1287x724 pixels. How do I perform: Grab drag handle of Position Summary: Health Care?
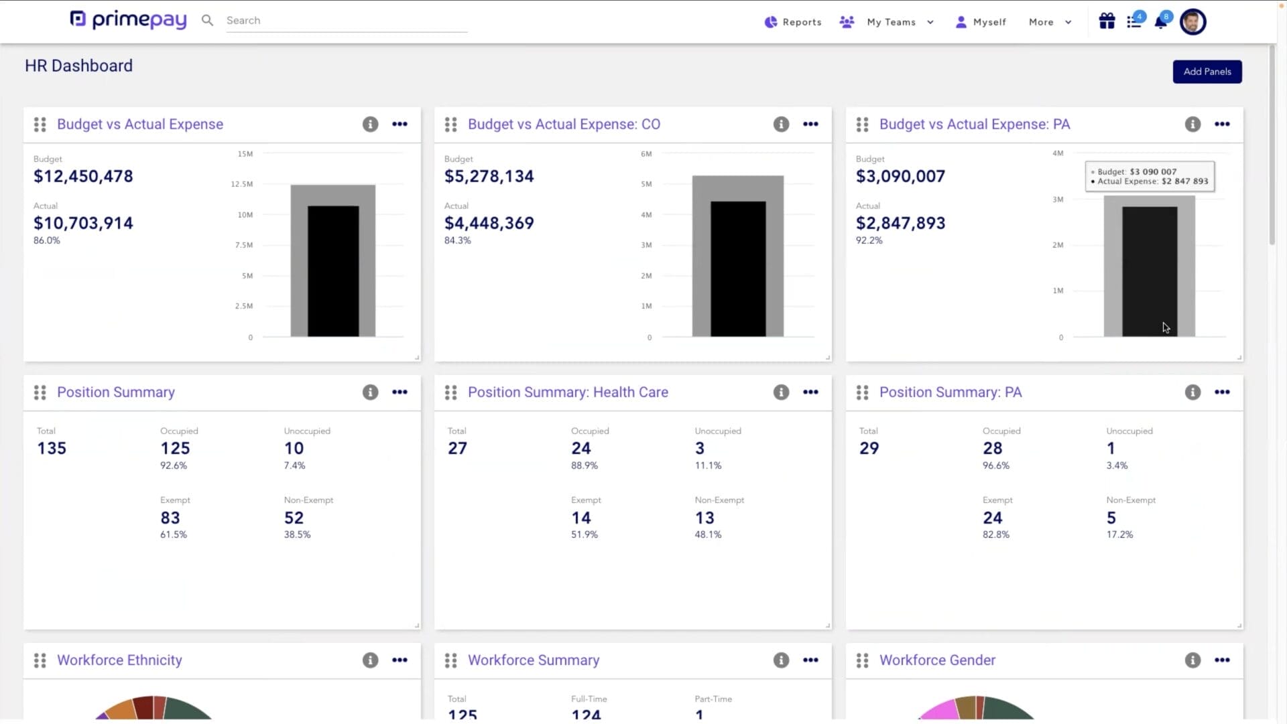tap(451, 392)
